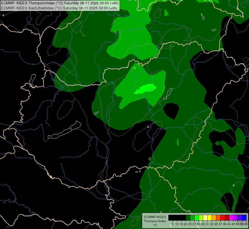The width and height of the screenshot is (249, 229).
Task: Click the legend's ThompsonIndex label
Action: pos(155,221)
